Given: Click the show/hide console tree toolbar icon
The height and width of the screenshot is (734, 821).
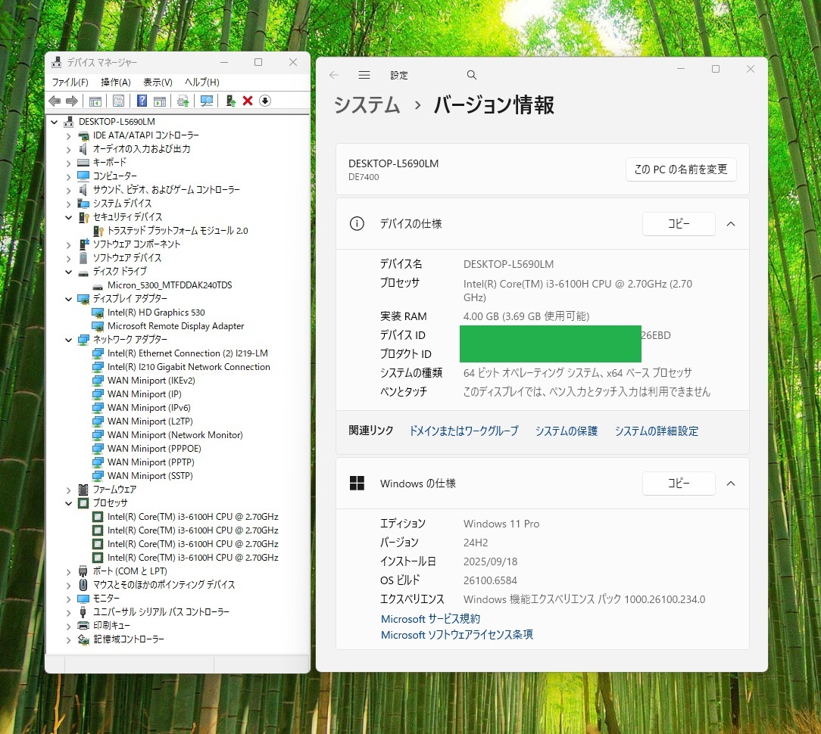Looking at the screenshot, I should (x=95, y=101).
